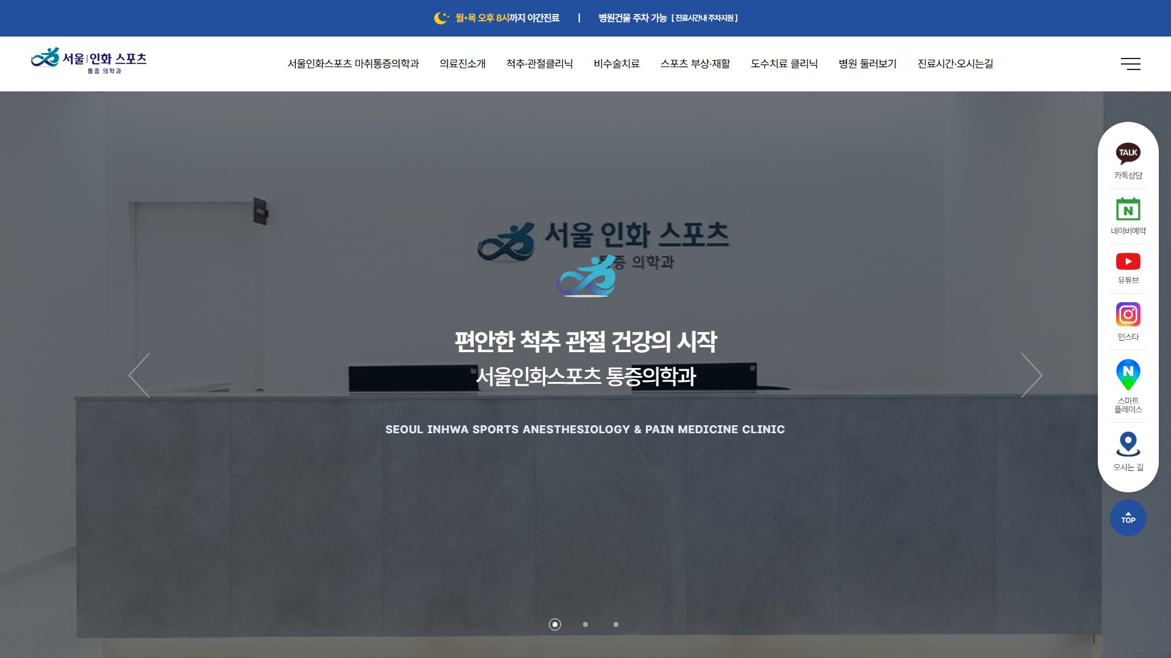
Task: Open the 진료시간·오시는길 menu
Action: point(955,64)
